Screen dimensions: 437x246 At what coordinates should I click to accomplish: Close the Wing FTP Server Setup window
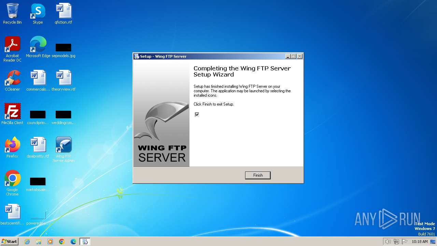tap(300, 56)
